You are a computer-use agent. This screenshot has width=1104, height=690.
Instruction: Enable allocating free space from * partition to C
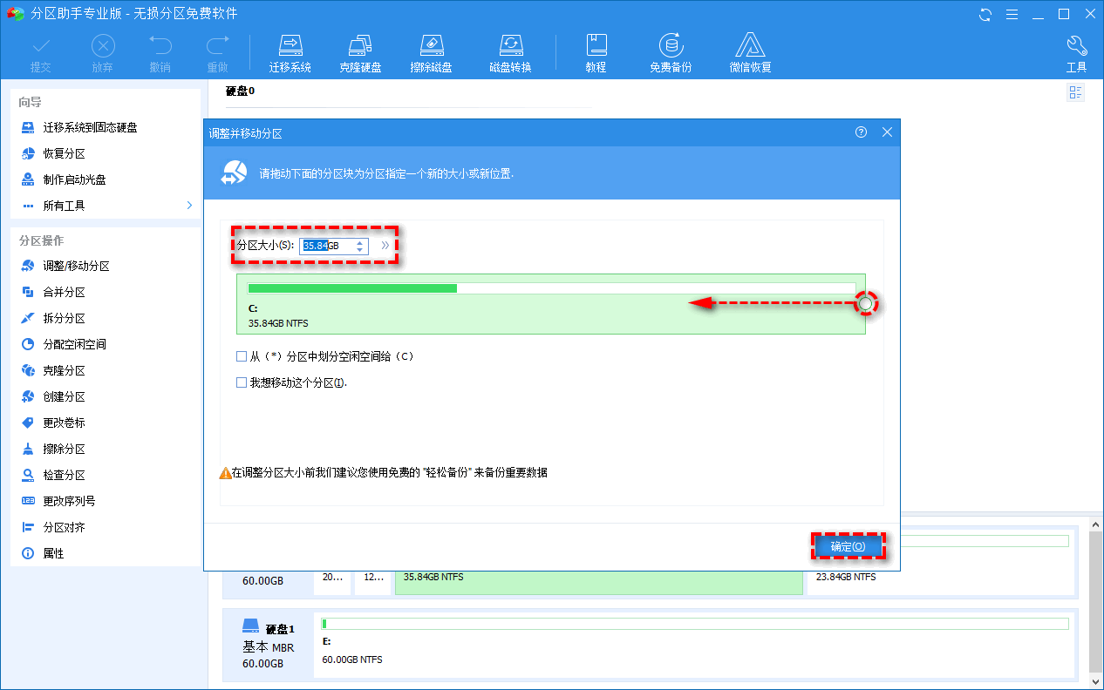coord(242,355)
